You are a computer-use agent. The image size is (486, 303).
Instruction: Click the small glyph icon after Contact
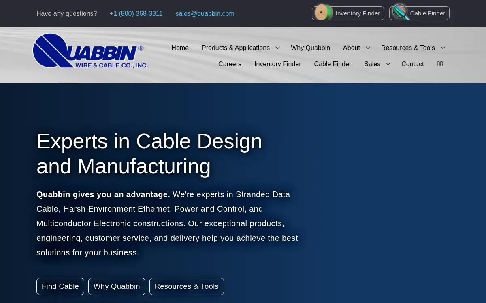click(440, 64)
